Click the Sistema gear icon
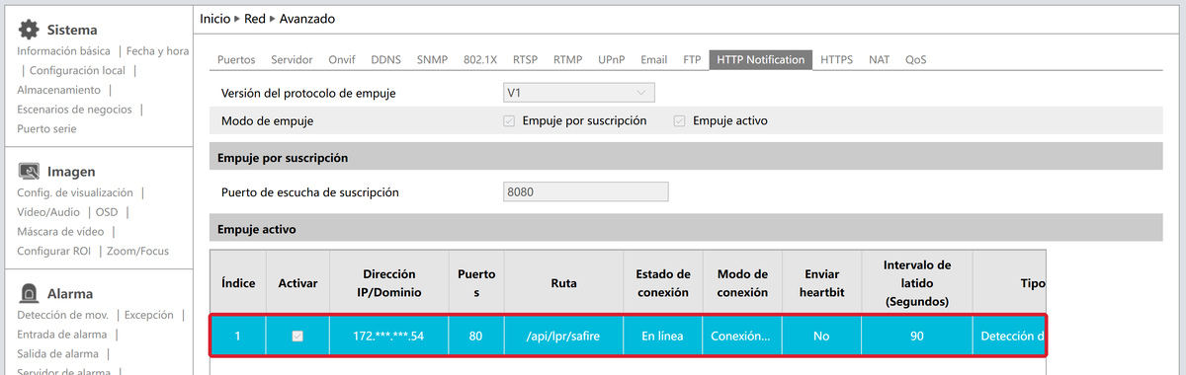This screenshot has height=375, width=1186. 30,29
